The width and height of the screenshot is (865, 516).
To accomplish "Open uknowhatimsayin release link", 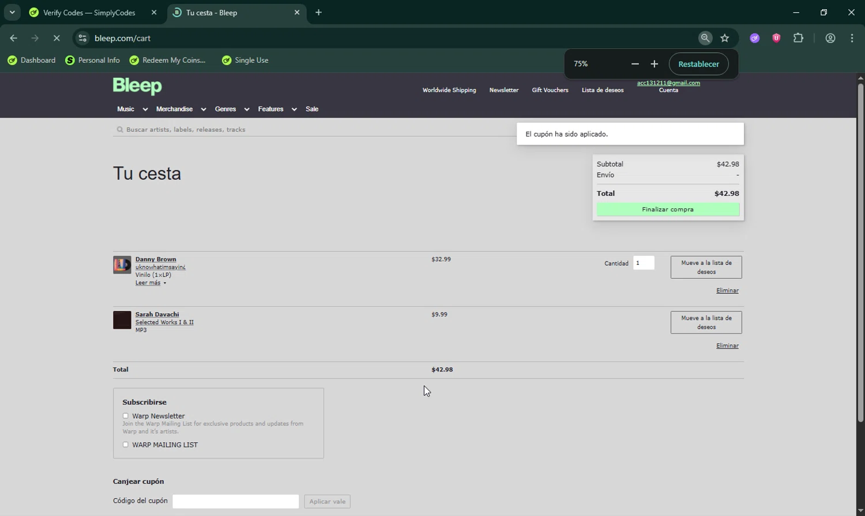I will (160, 267).
